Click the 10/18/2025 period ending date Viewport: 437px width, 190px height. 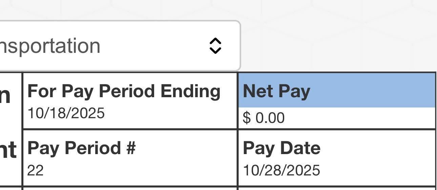[x=66, y=113]
